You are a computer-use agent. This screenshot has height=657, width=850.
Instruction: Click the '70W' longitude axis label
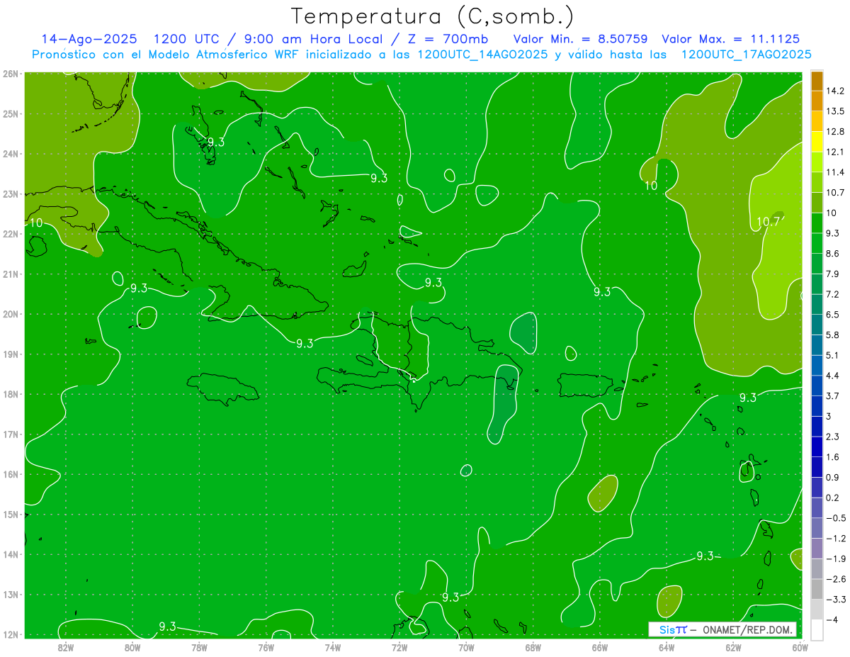point(466,647)
